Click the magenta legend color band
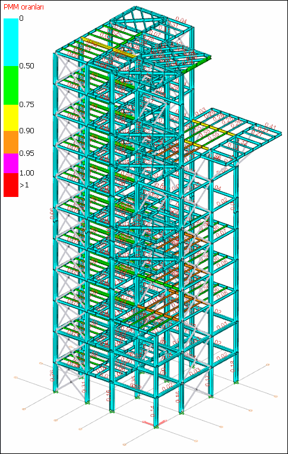This screenshot has height=454, width=288. point(11,163)
